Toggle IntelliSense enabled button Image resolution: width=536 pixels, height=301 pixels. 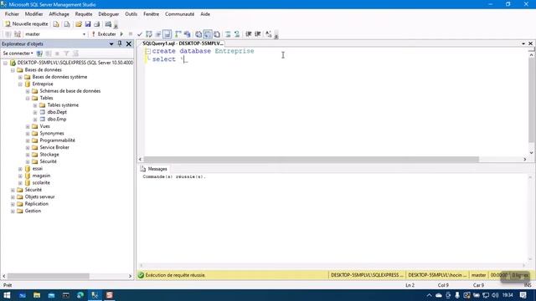[167, 34]
